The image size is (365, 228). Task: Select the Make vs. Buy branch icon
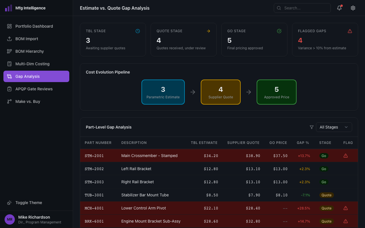[x=9, y=101]
